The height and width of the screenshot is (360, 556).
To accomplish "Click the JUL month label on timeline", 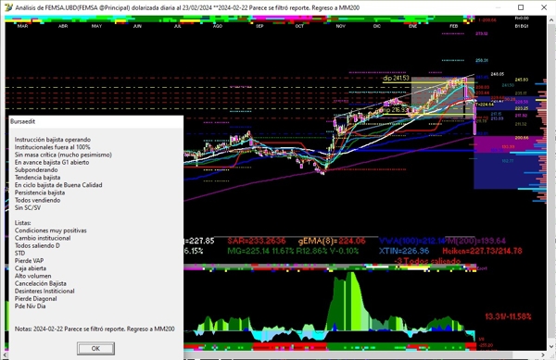I will coord(178,26).
